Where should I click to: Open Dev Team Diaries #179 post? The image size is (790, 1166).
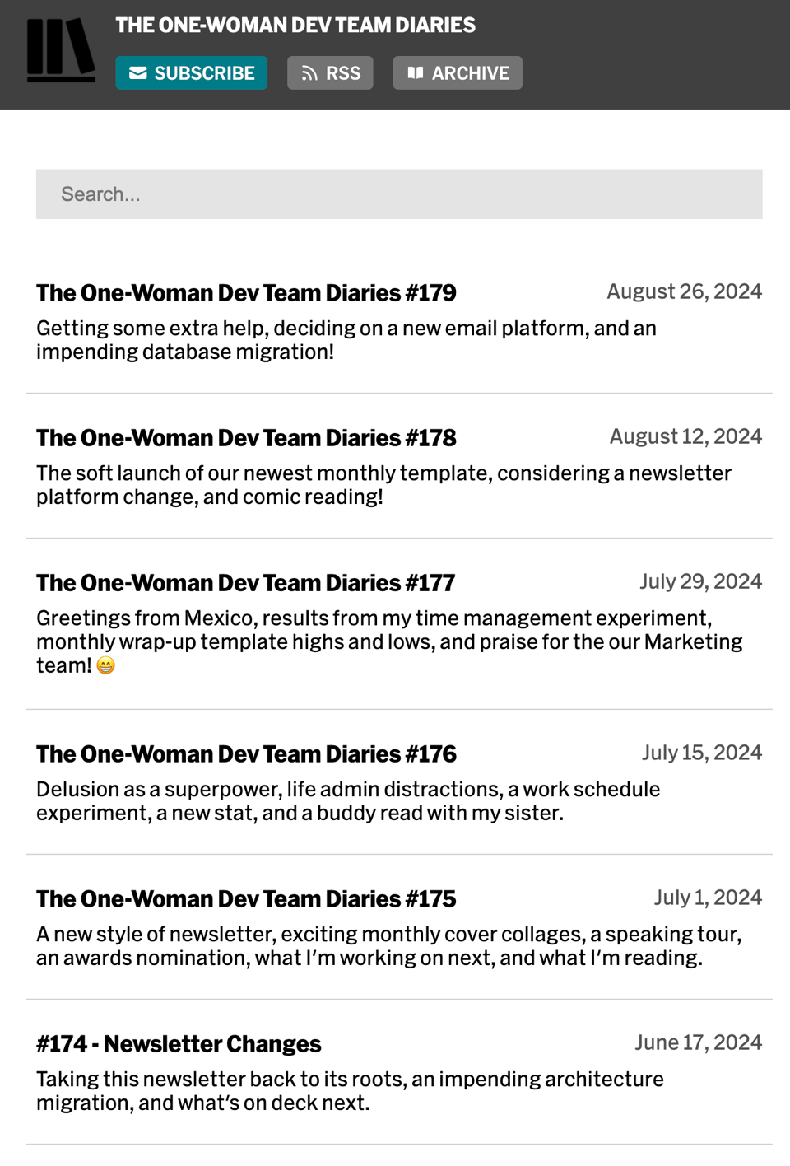pos(246,293)
